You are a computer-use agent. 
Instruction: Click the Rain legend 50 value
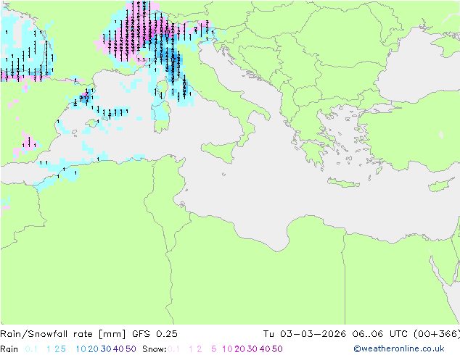coord(131,349)
